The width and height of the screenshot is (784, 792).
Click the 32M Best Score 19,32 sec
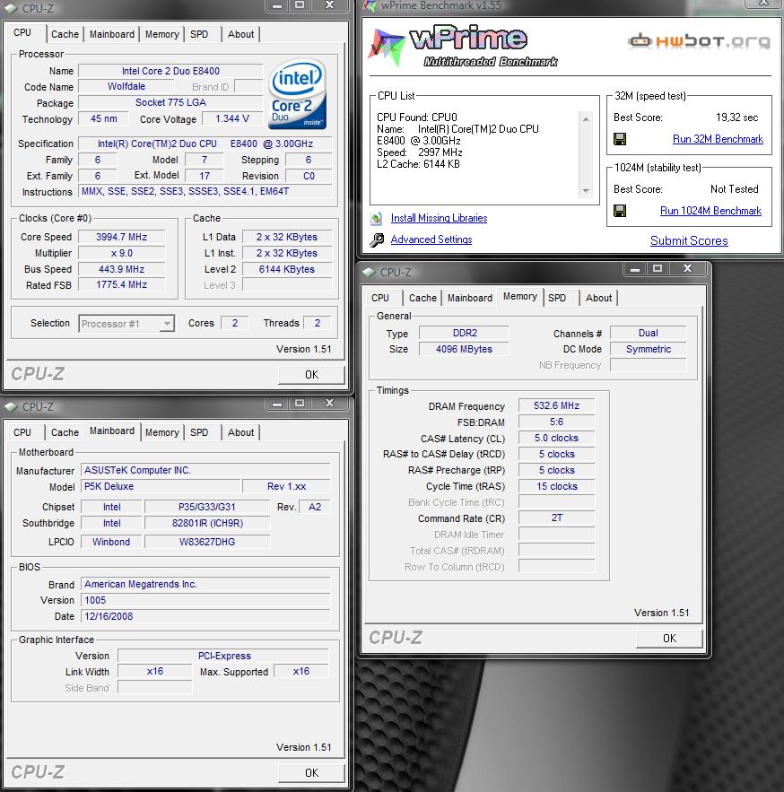[x=736, y=117]
